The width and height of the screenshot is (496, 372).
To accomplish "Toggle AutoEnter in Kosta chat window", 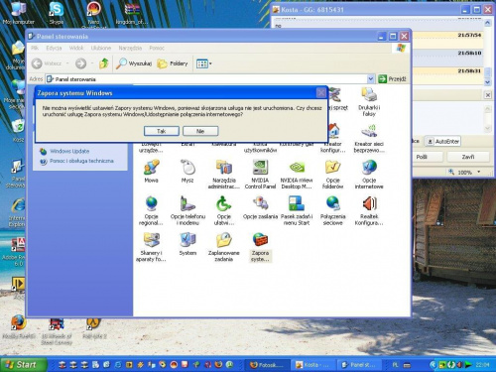I will tap(443, 142).
